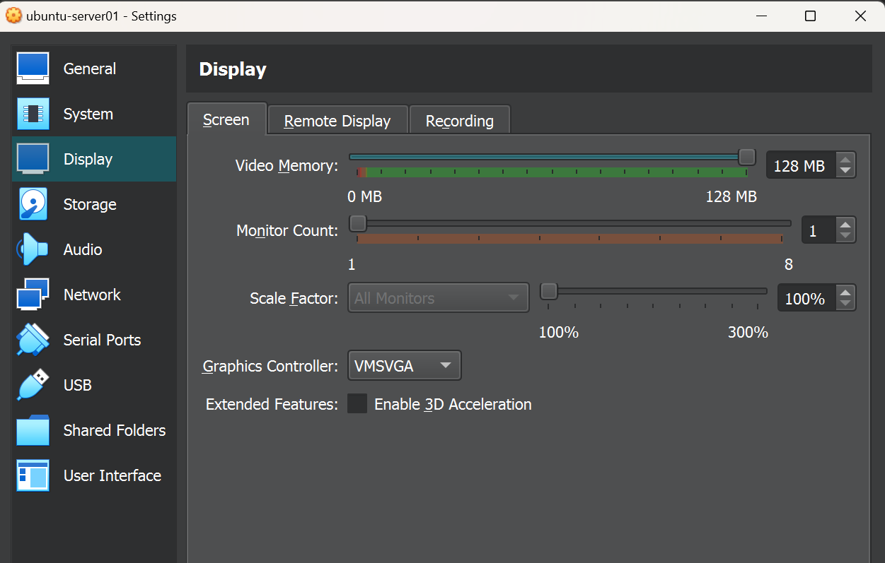Viewport: 885px width, 563px height.
Task: Select the Storage disk icon
Action: [33, 204]
